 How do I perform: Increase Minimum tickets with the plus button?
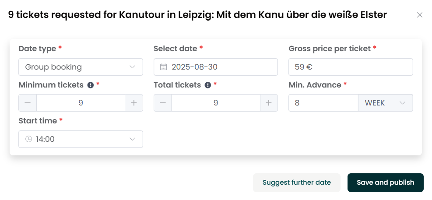pos(134,103)
